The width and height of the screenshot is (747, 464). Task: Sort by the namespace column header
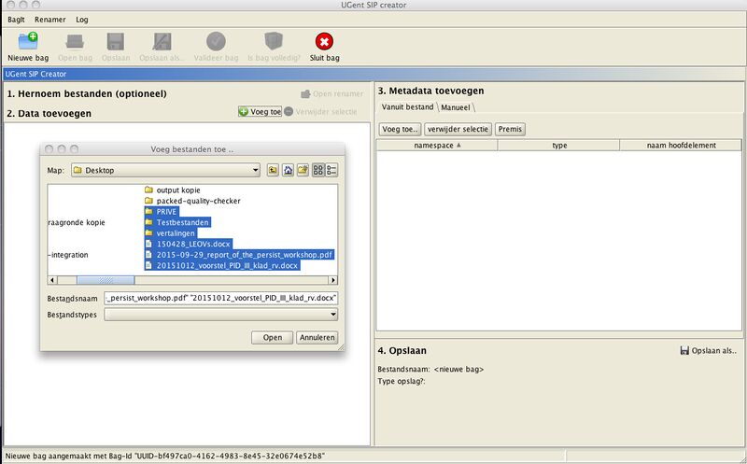pyautogui.click(x=437, y=146)
